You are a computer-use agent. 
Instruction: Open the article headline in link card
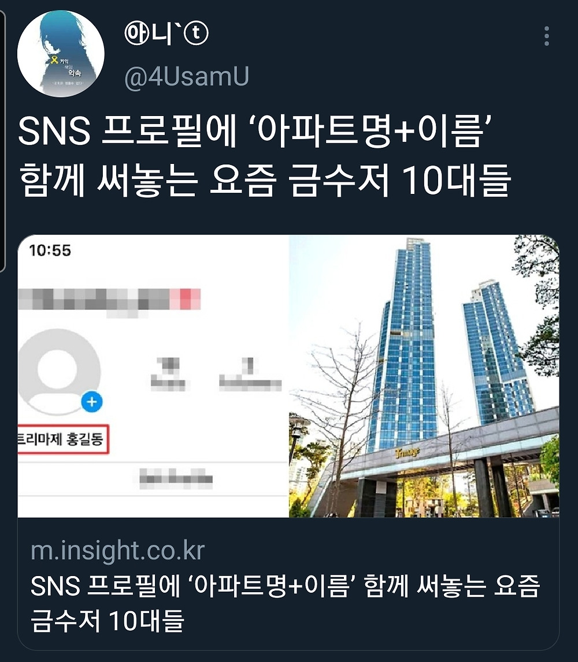(285, 603)
